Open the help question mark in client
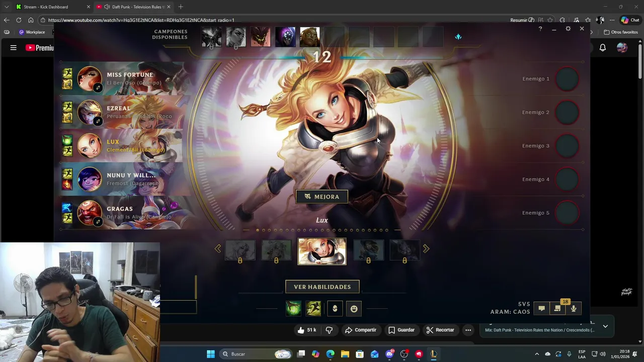This screenshot has width=644, height=362. [x=540, y=29]
